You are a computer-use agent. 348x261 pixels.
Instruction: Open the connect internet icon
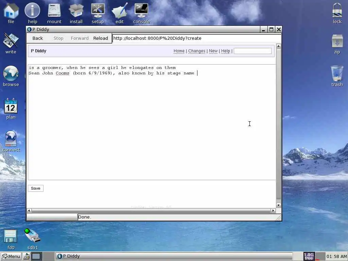(x=11, y=141)
